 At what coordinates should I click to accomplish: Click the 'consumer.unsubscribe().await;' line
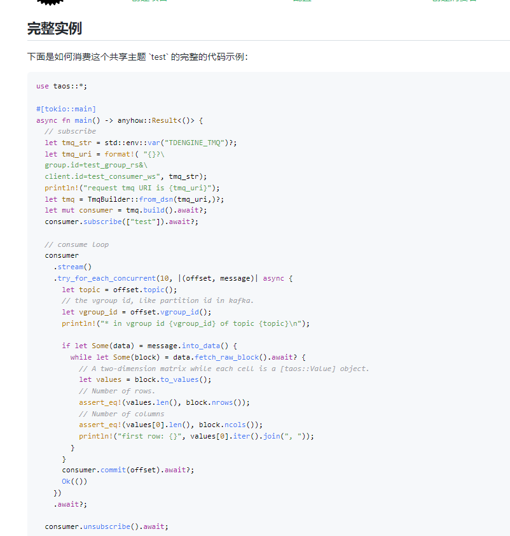(x=106, y=526)
